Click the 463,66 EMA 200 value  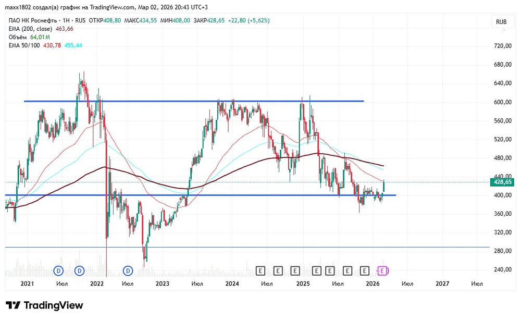(x=65, y=29)
